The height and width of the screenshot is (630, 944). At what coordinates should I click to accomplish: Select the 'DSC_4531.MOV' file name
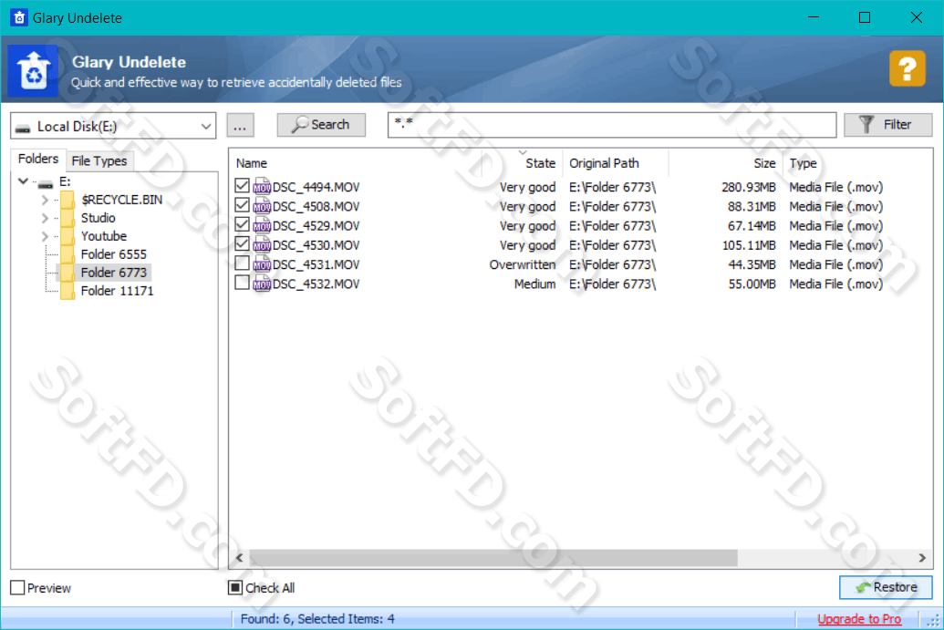pos(316,264)
